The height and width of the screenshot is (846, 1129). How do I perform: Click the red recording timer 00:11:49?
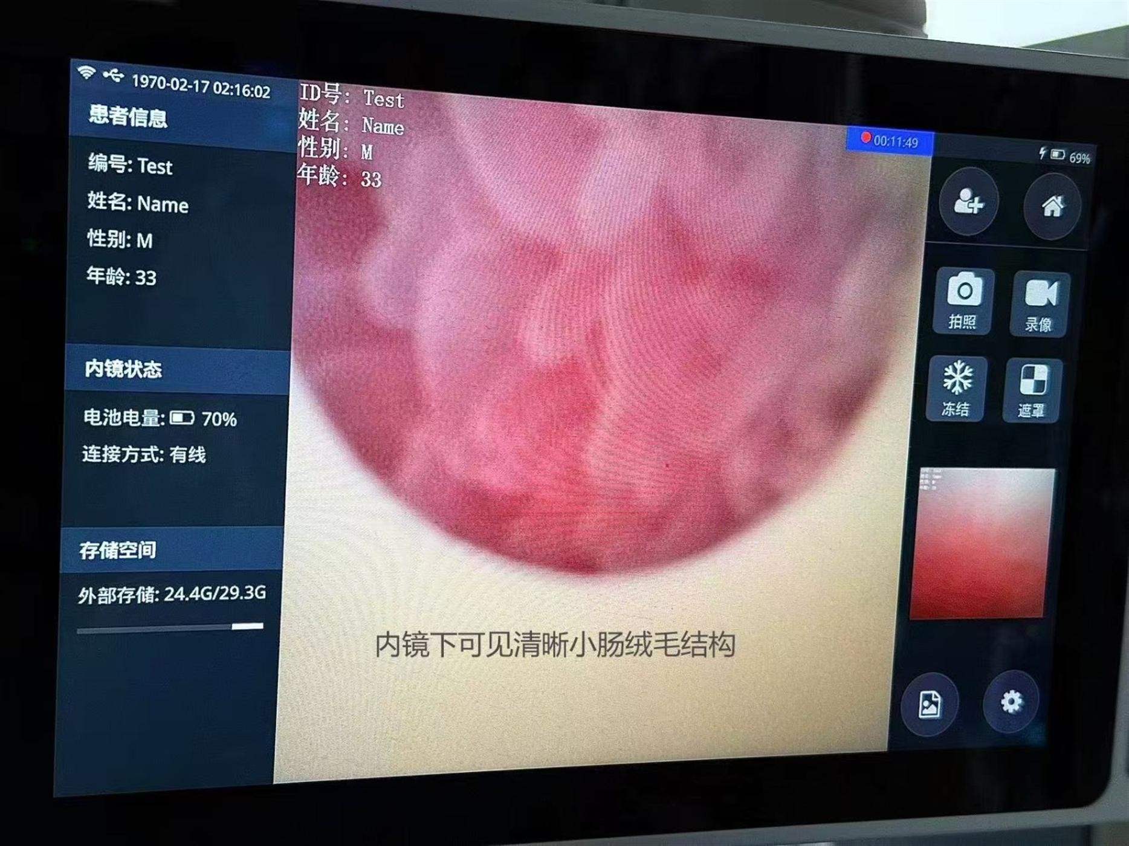890,141
